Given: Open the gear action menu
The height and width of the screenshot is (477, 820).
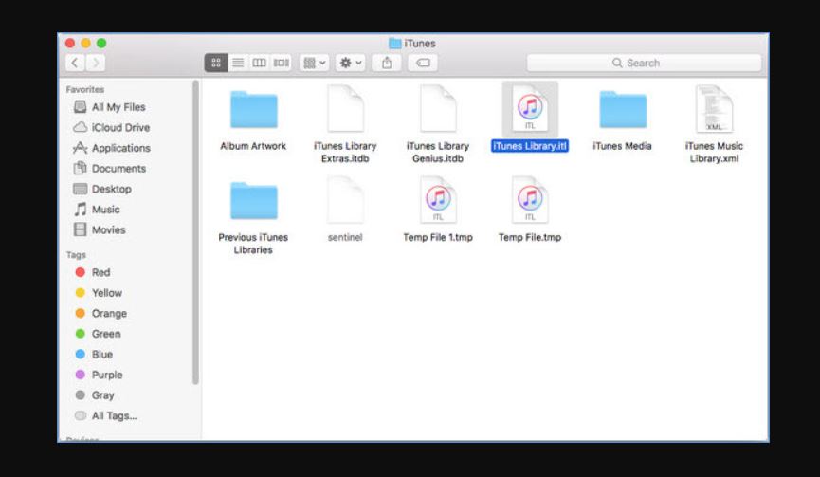Looking at the screenshot, I should coord(351,63).
